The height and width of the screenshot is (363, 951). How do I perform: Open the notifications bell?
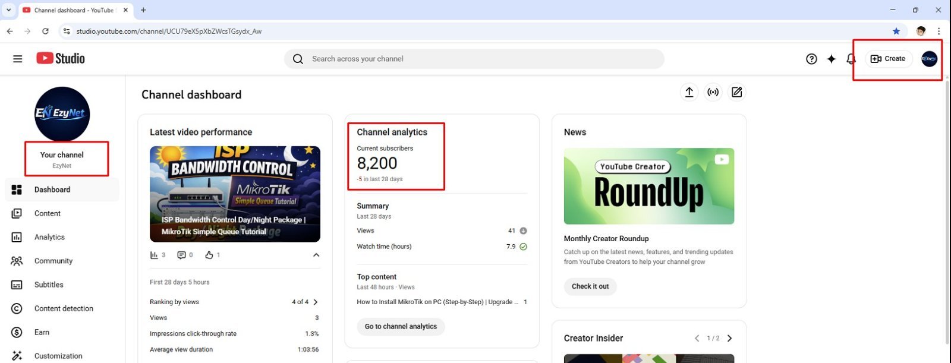tap(851, 59)
